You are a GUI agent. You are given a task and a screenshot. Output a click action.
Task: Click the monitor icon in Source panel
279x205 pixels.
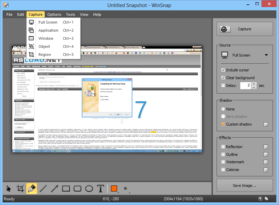225,55
